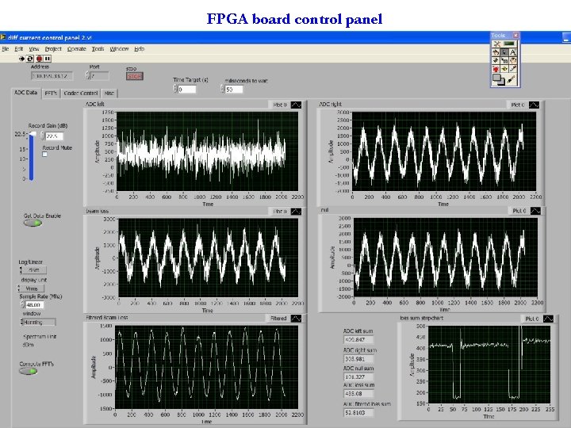Open the window Hanning selector
The width and height of the screenshot is (571, 428).
pos(38,322)
